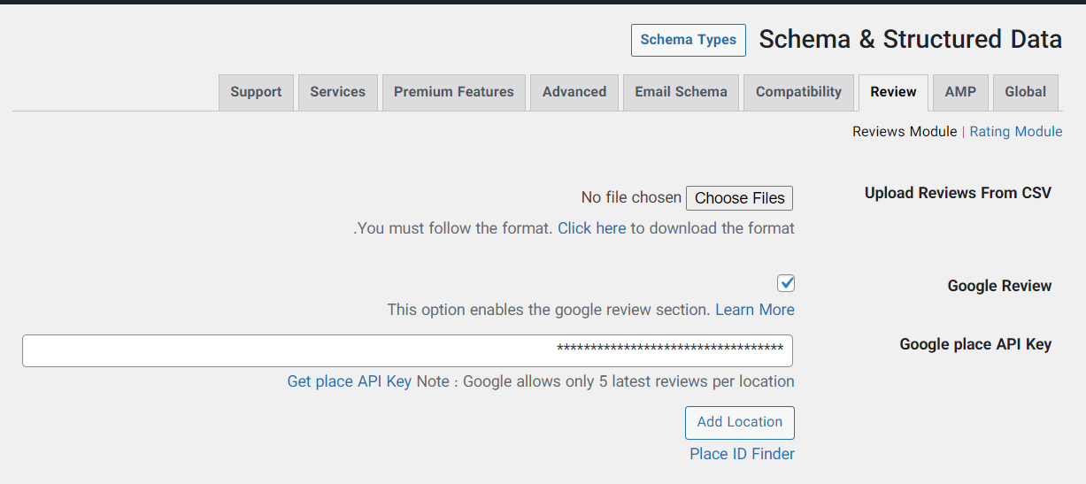The width and height of the screenshot is (1086, 484).
Task: Switch to the Services tab
Action: (337, 92)
